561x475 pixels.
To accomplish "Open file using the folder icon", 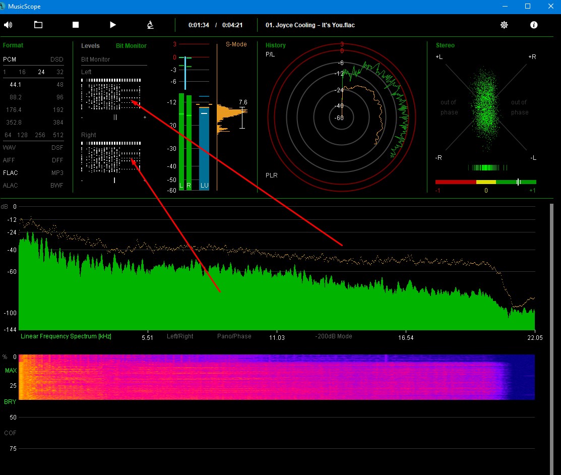I will coord(38,25).
